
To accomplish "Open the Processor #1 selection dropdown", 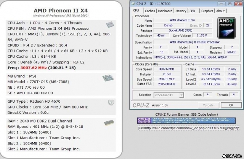I will (169, 95).
